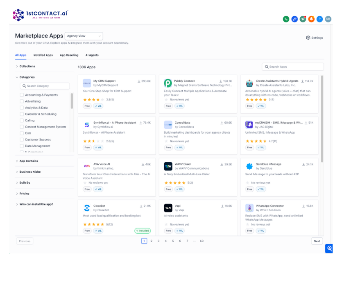Check the Accounting & Payments category
This screenshot has width=342, height=286.
(x=22, y=95)
